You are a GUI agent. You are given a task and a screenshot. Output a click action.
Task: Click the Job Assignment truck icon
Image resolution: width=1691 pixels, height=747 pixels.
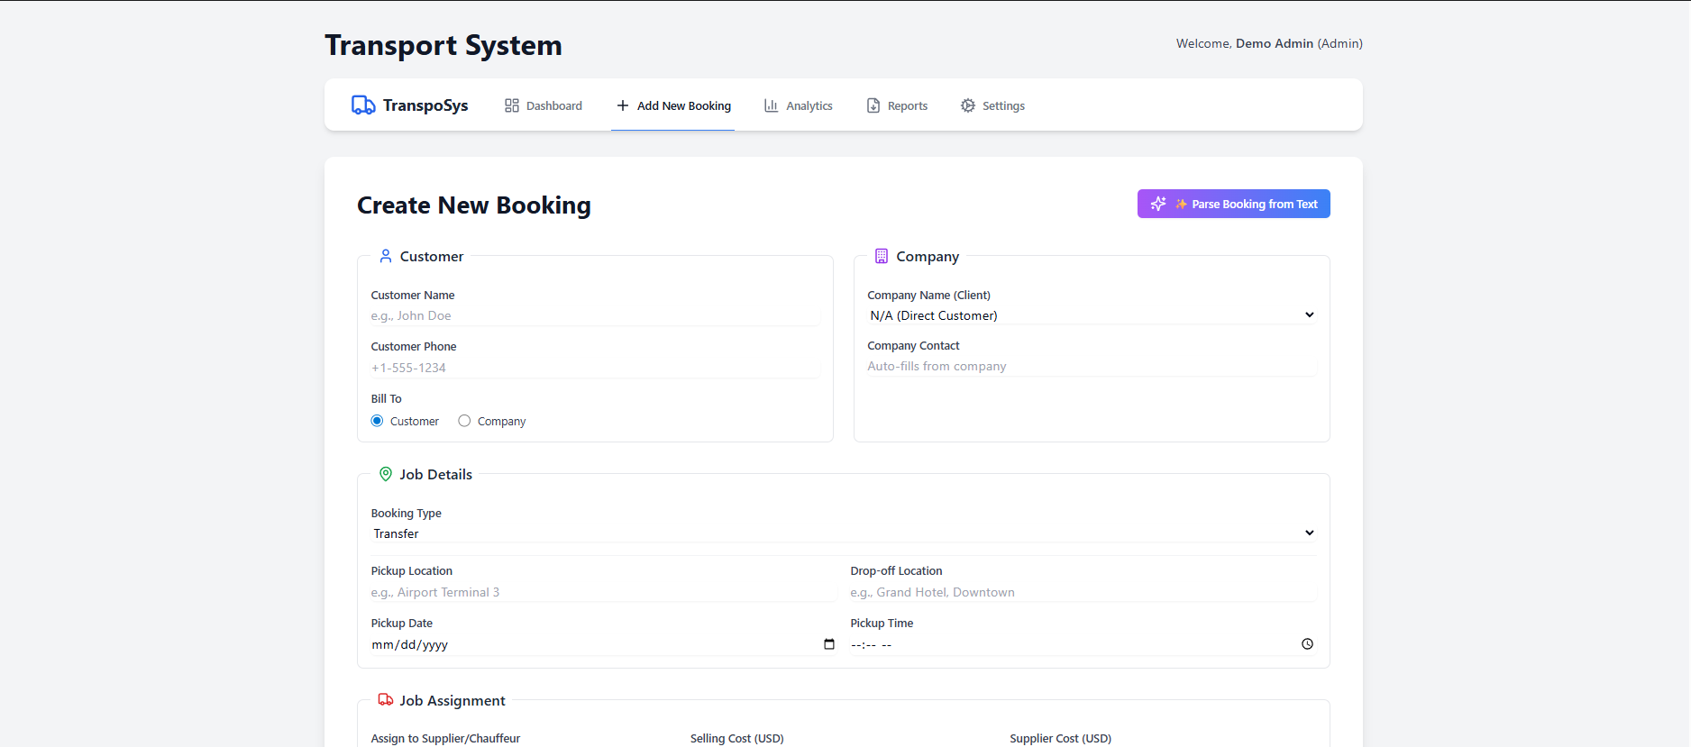coord(386,700)
